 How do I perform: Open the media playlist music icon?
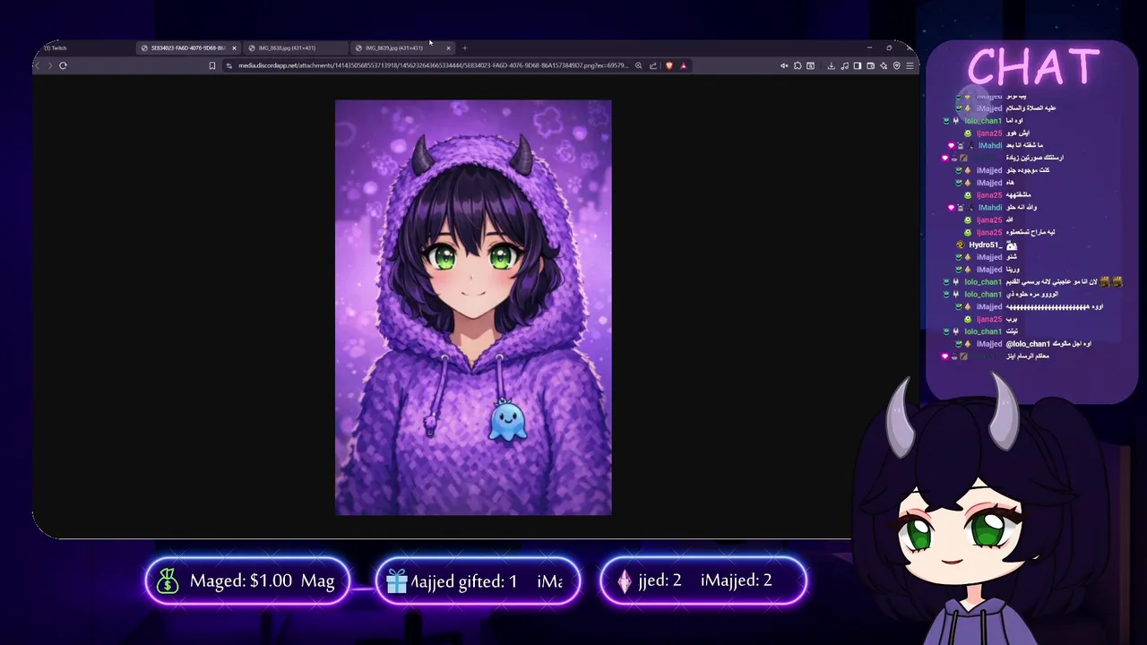[x=845, y=65]
